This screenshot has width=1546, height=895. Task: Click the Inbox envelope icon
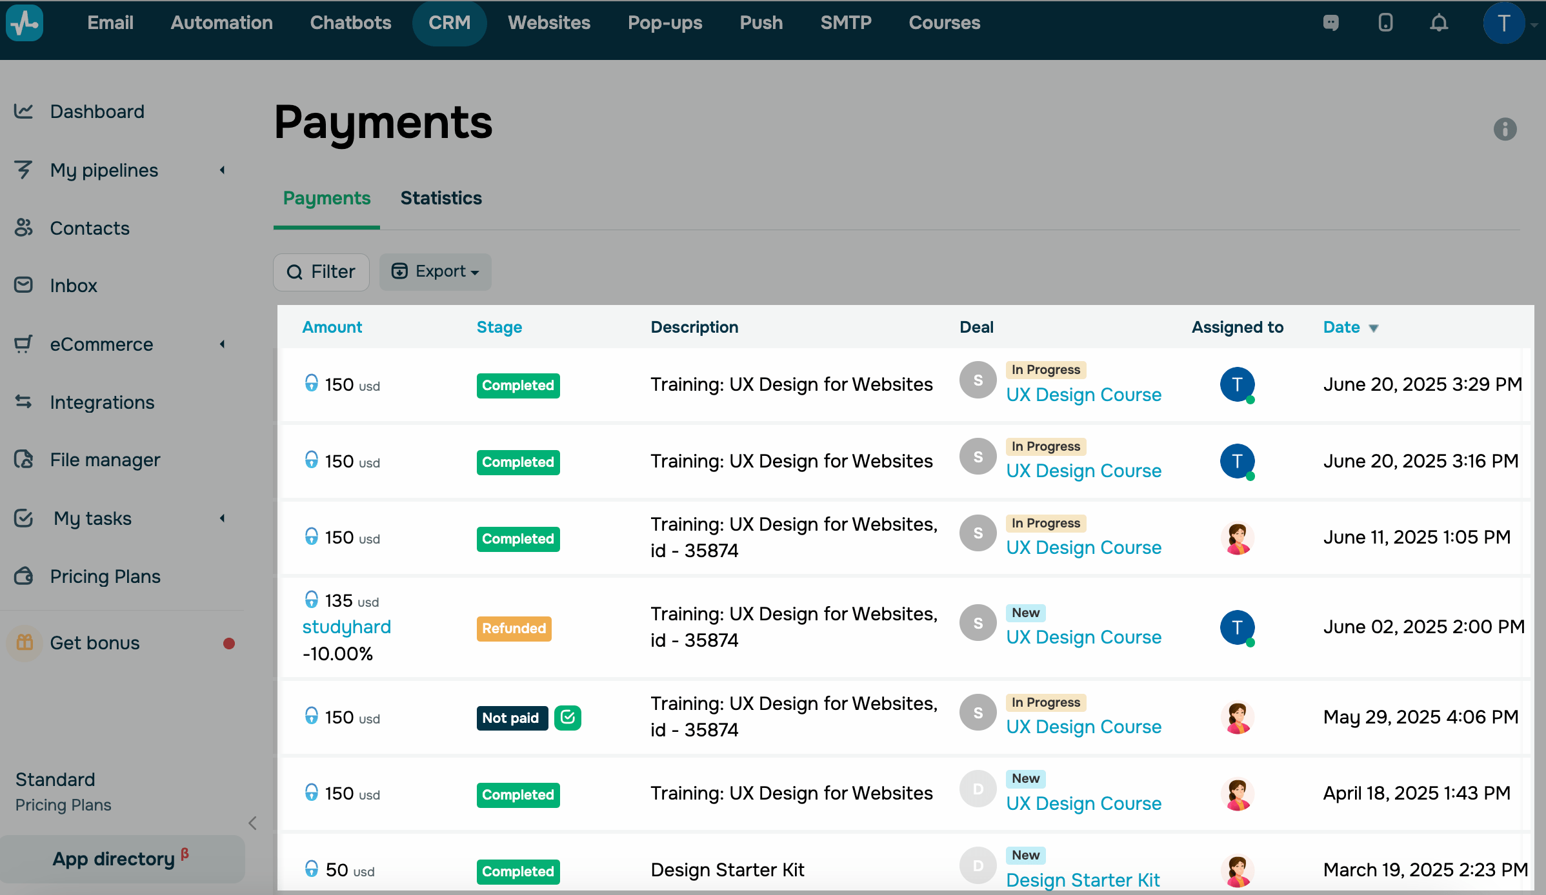(24, 285)
